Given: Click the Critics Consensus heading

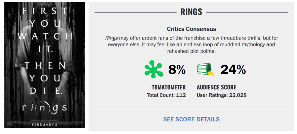Looking at the screenshot, I should tap(191, 29).
